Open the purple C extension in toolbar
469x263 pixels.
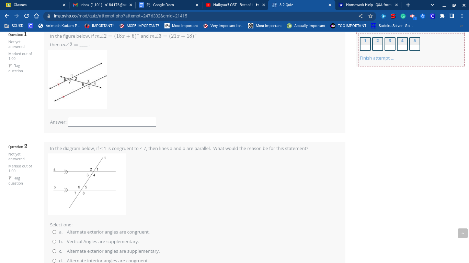[433, 16]
